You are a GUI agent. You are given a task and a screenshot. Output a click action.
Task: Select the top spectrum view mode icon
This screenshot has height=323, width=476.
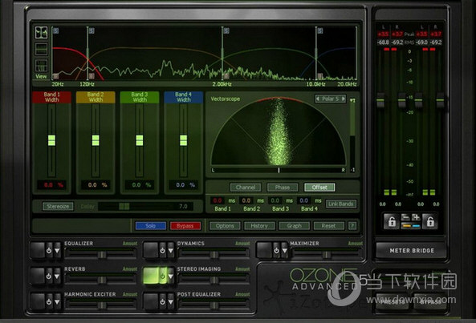(41, 32)
